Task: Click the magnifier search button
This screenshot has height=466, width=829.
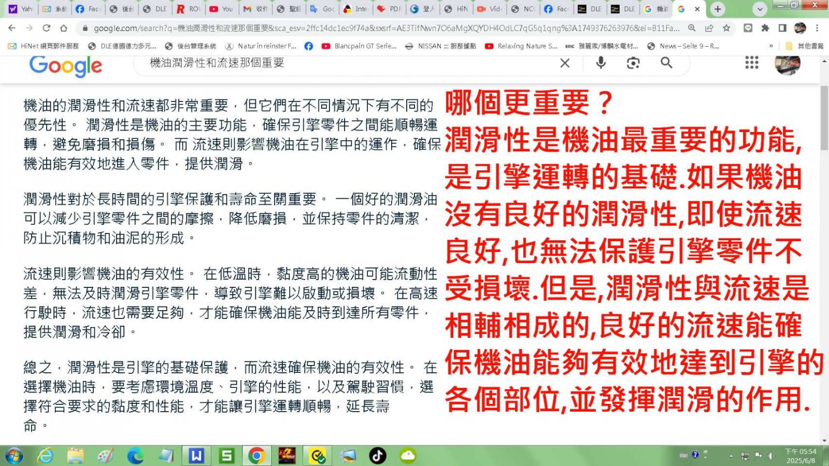Action: (666, 63)
